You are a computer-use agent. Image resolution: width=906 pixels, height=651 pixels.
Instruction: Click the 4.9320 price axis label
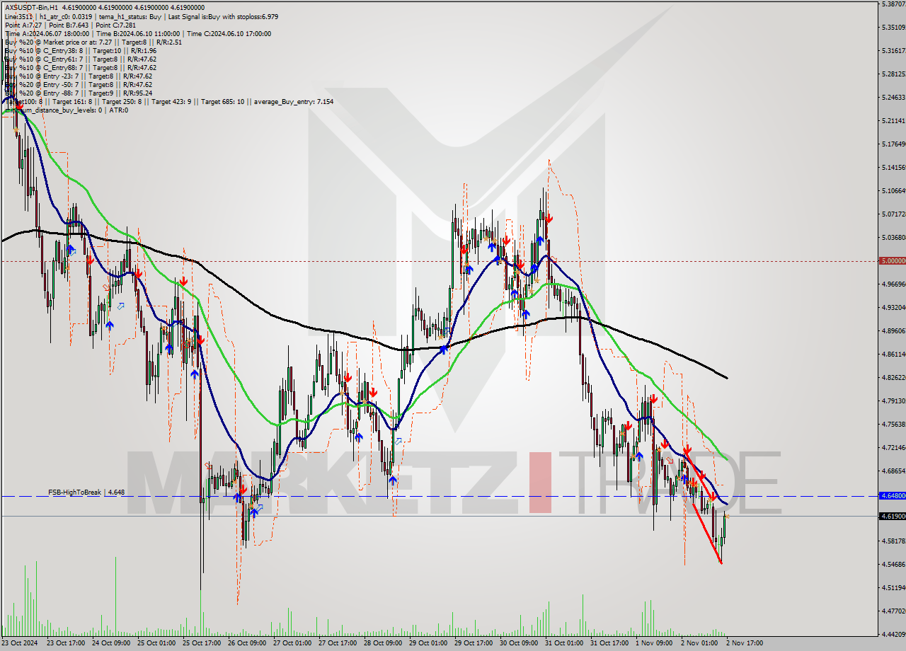(893, 307)
